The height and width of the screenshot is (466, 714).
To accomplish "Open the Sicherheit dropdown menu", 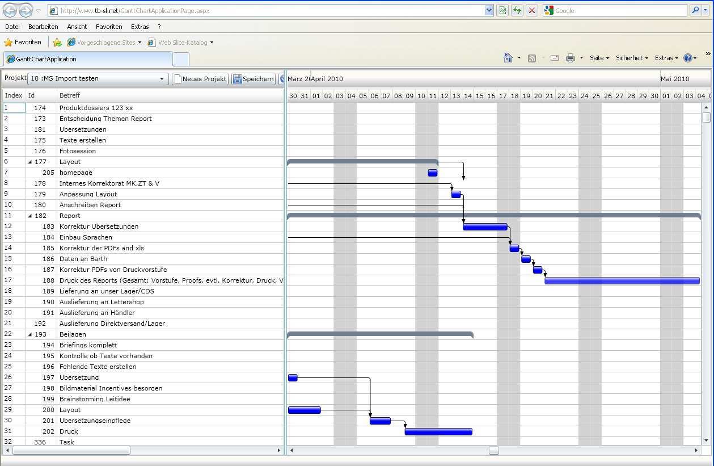I will [632, 58].
